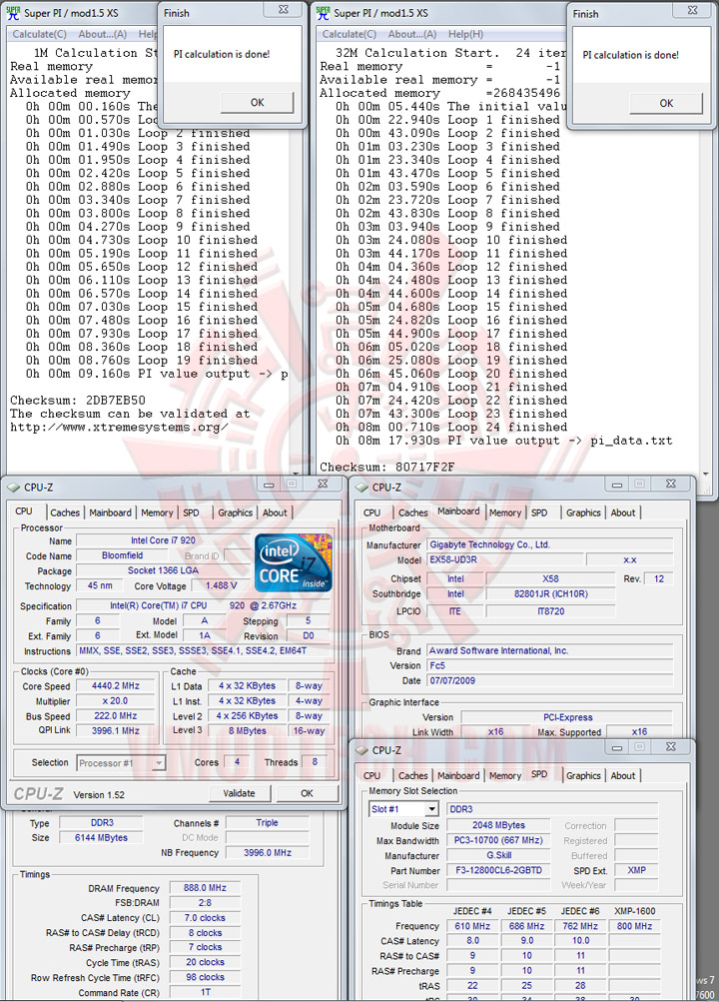Screen dimensions: 719x1002
Task: Click the processor Name field Intel Core i7 920
Action: click(163, 540)
